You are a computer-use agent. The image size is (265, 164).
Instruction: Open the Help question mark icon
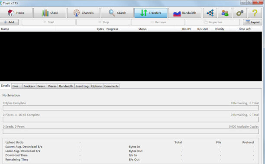pyautogui.click(x=255, y=13)
